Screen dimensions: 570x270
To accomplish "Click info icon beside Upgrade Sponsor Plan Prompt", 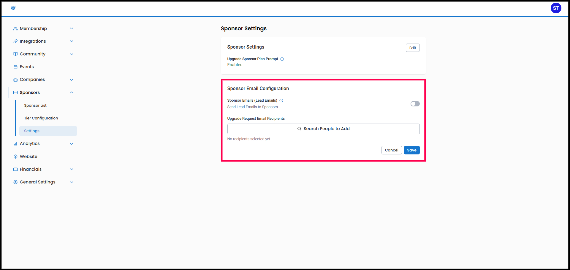I will click(282, 59).
